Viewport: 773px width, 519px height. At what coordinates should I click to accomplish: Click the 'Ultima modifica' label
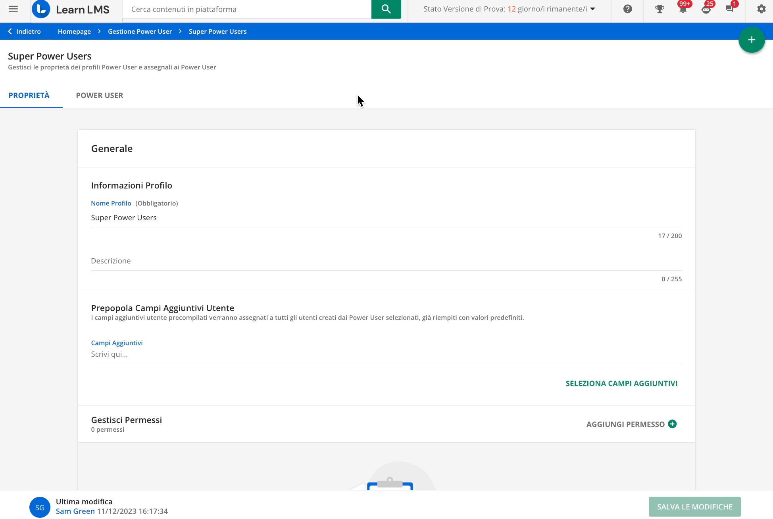pyautogui.click(x=84, y=502)
